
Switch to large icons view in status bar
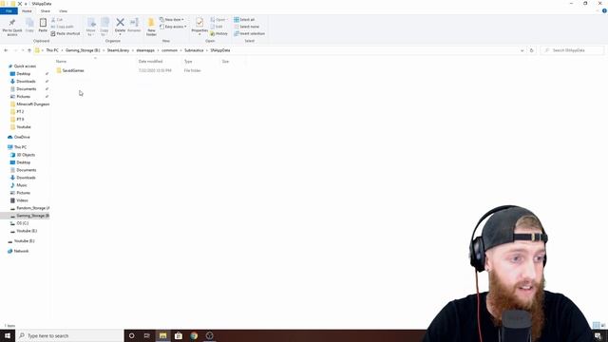(603, 325)
